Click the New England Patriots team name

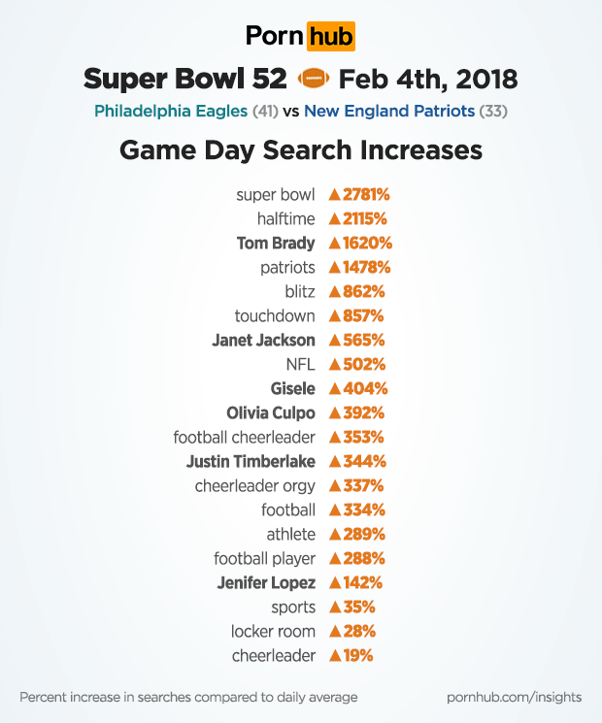[x=389, y=111]
